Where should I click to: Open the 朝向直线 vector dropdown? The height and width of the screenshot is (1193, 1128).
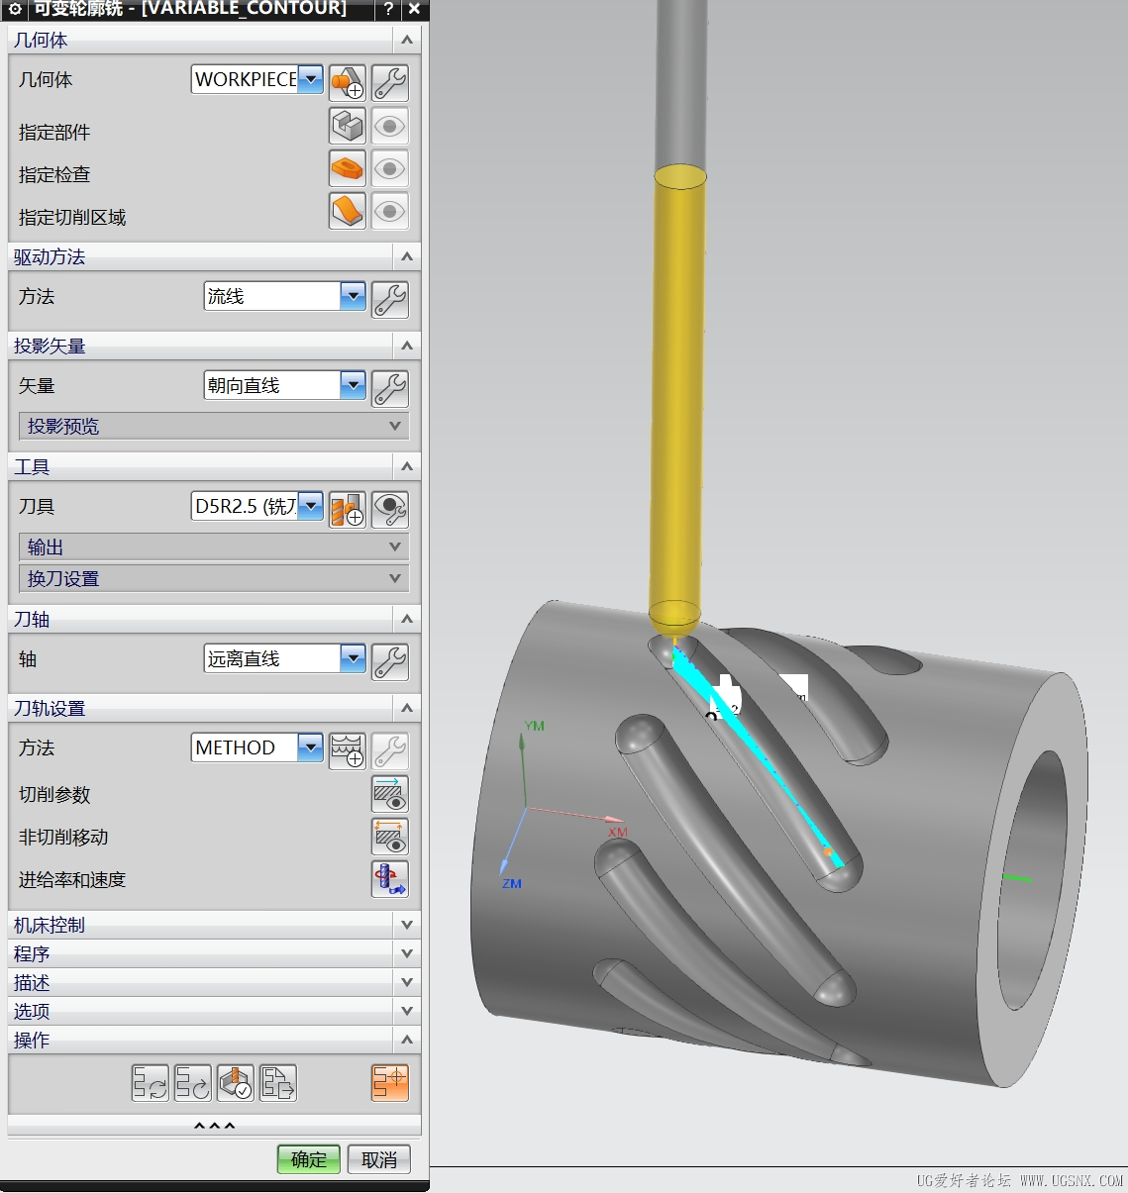click(x=354, y=385)
